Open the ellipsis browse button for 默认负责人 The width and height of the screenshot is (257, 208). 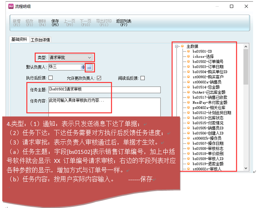pos(89,68)
